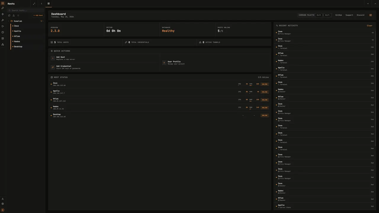Select the Hades host in the sidebar tree
379x213 pixels.
pos(27,41)
